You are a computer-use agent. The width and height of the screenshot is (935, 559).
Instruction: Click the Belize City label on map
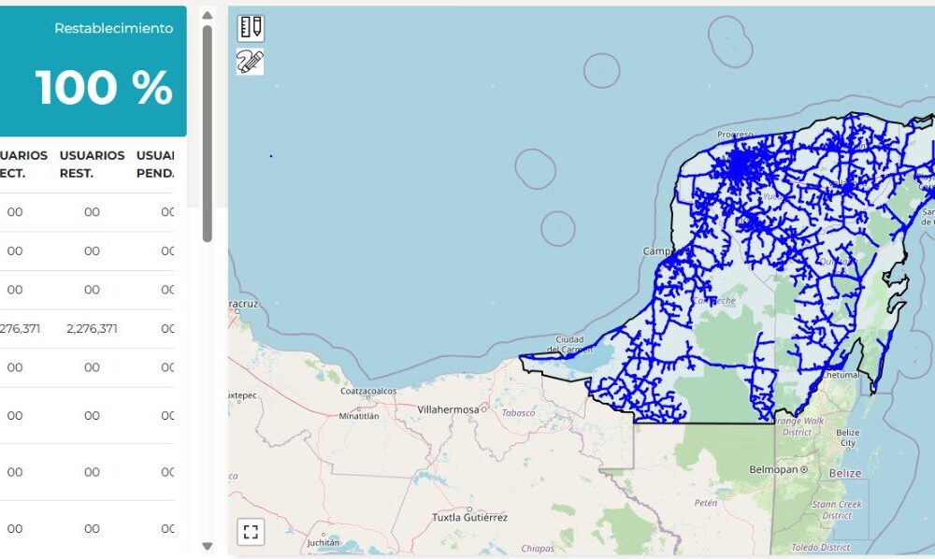coord(847,437)
